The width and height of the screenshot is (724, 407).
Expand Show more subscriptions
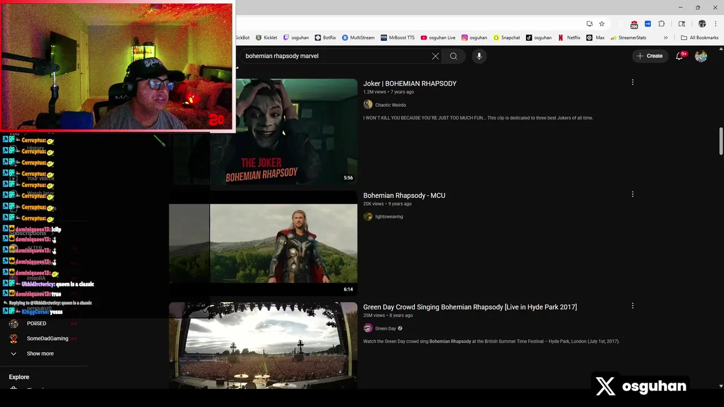click(x=40, y=353)
